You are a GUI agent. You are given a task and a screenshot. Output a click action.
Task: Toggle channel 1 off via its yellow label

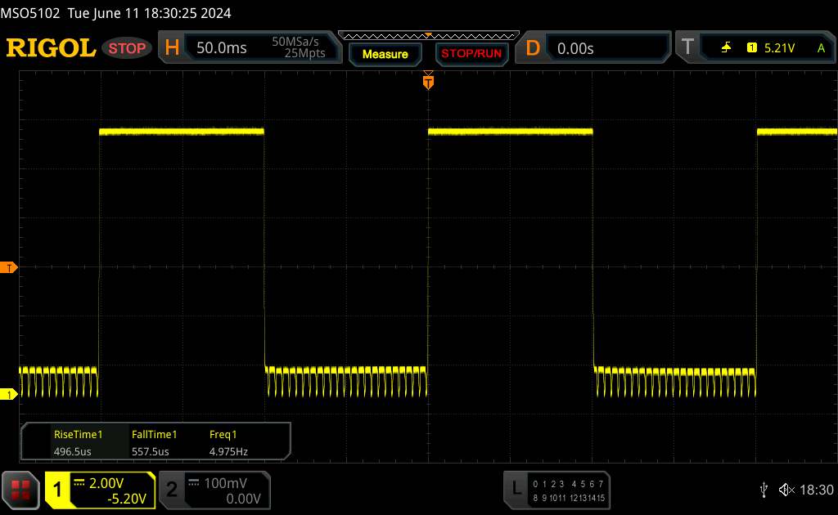[x=58, y=490]
